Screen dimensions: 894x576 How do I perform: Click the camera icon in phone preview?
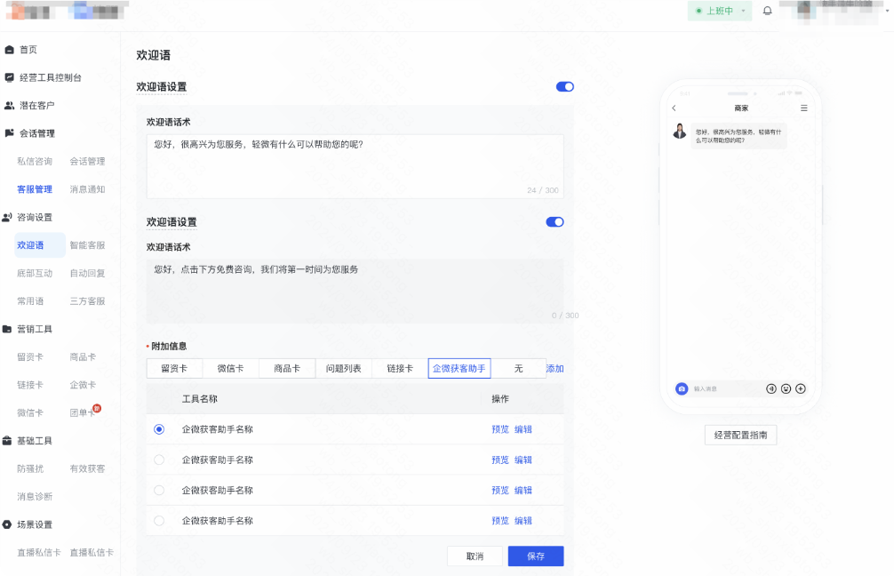click(682, 388)
